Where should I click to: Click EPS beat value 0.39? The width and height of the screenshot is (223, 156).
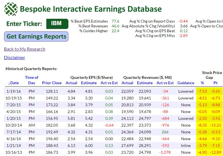pyautogui.click(x=109, y=118)
